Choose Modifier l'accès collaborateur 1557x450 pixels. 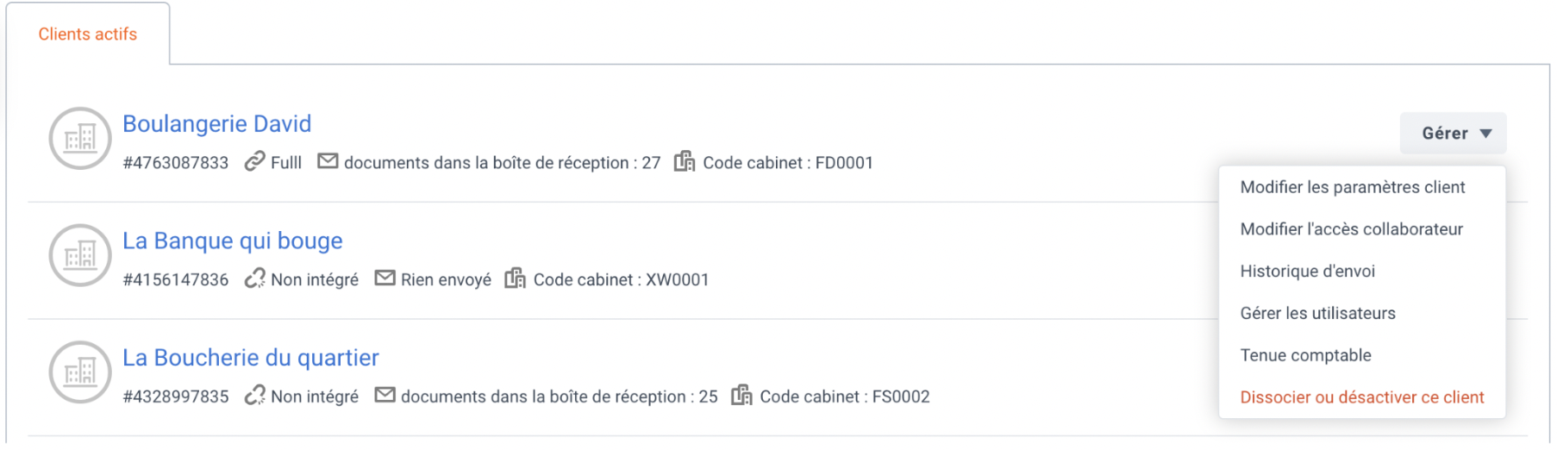point(1351,229)
